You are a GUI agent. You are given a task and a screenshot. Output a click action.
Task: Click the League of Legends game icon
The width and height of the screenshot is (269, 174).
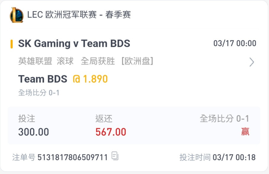pyautogui.click(x=17, y=15)
